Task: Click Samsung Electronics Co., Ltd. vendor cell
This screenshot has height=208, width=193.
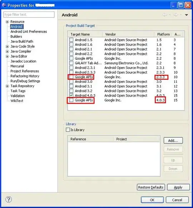Action: (126, 63)
